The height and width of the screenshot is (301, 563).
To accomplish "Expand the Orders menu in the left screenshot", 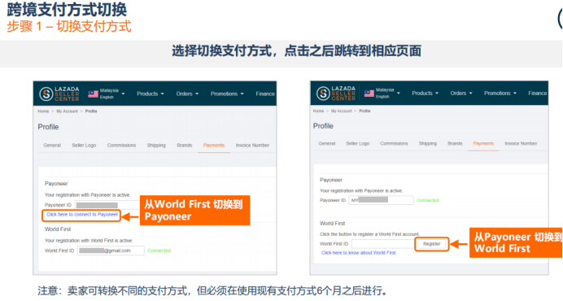I will [187, 94].
